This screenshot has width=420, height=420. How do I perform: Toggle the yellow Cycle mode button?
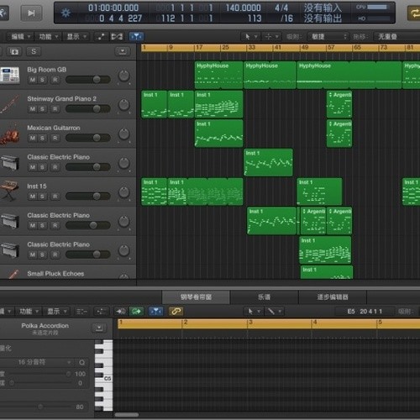(413, 13)
